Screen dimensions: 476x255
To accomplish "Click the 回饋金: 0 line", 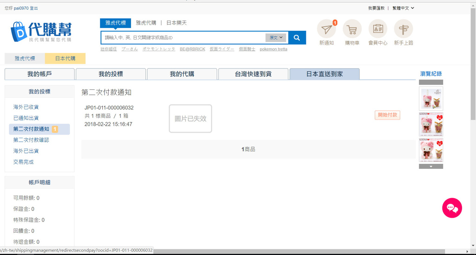I will point(24,231).
